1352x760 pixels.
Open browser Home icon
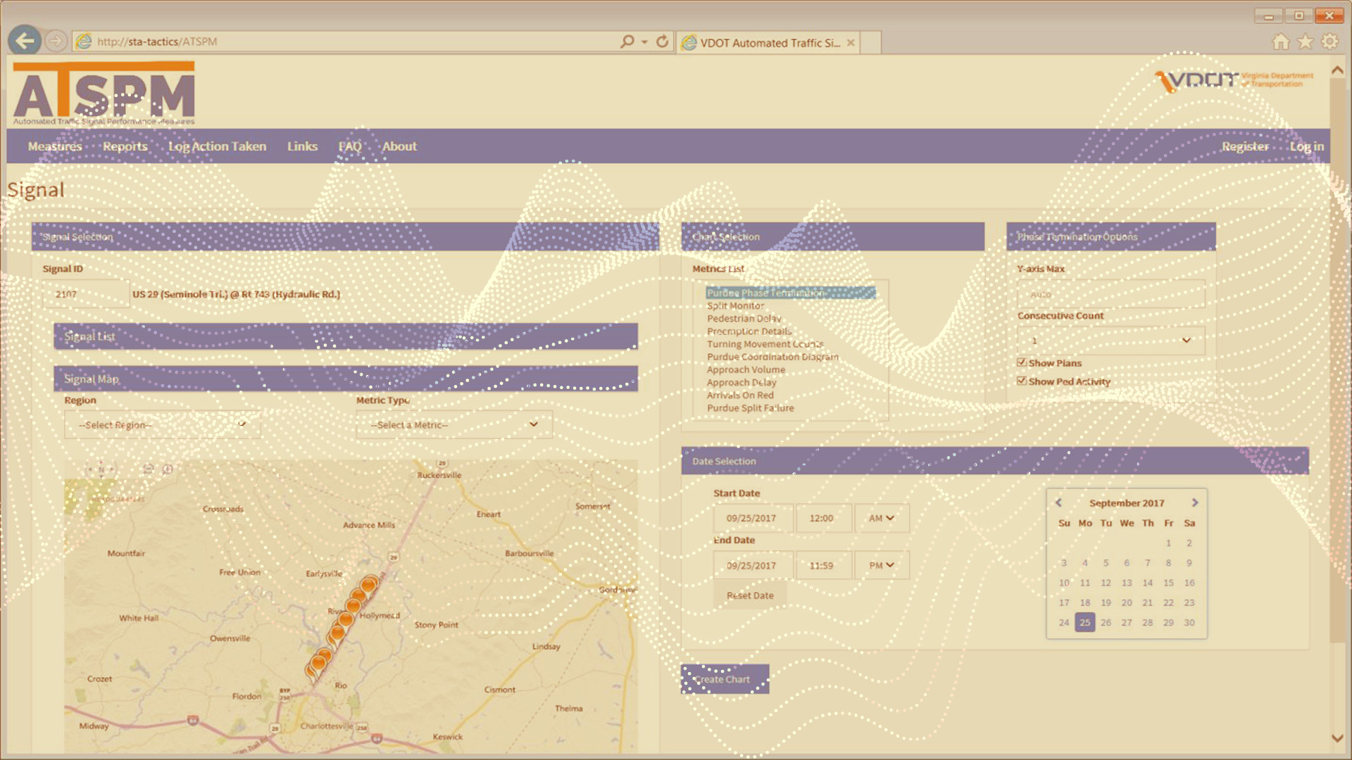point(1281,42)
